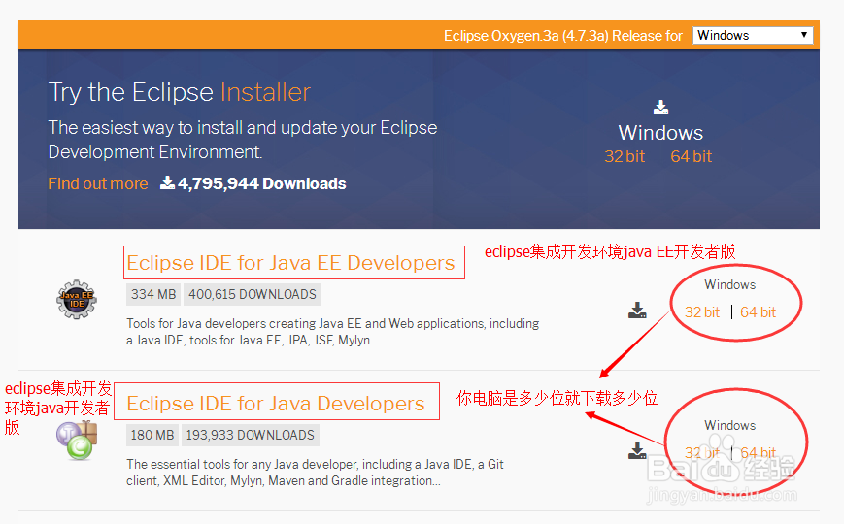Click the 4,795,944 Downloads count text
This screenshot has height=524, width=844.
point(261,184)
